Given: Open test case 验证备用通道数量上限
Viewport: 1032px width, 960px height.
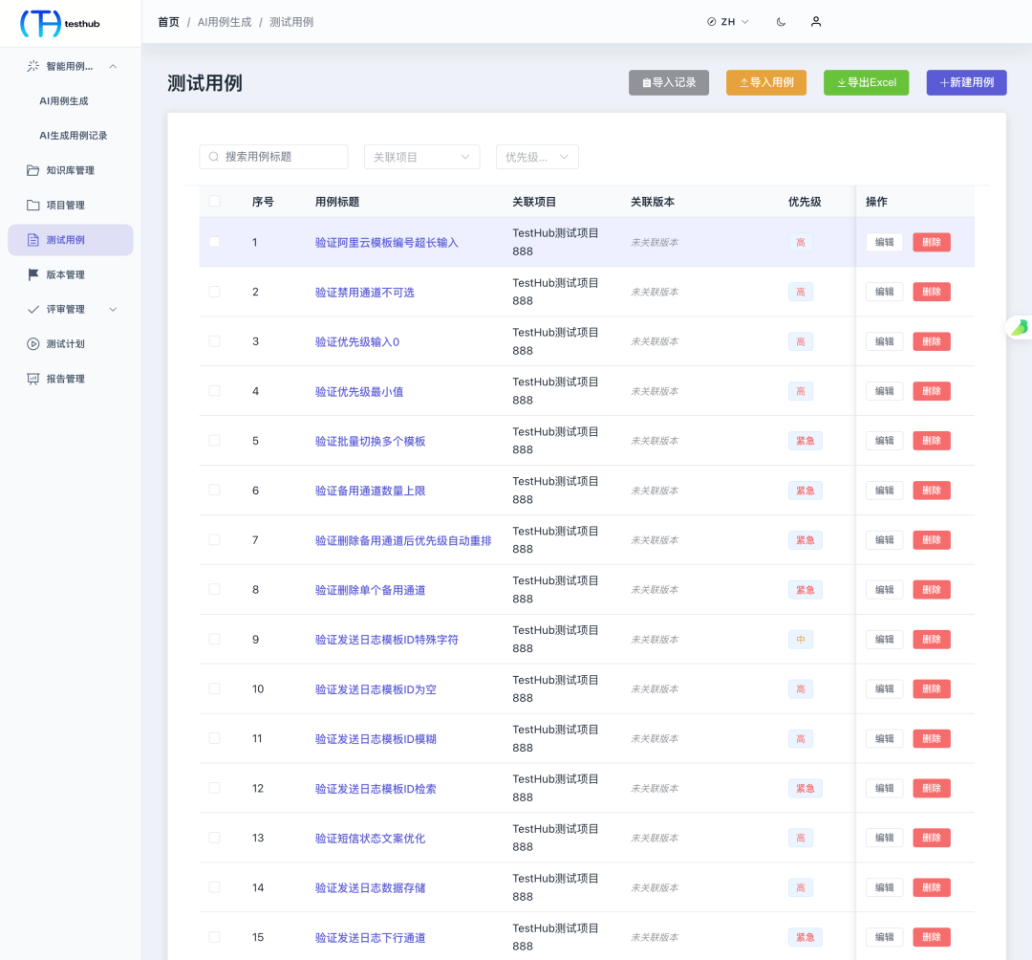Looking at the screenshot, I should coord(370,491).
